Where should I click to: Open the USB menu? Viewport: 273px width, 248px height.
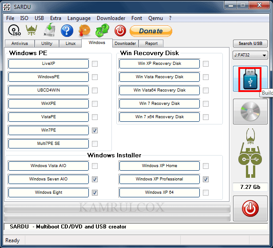[39, 18]
